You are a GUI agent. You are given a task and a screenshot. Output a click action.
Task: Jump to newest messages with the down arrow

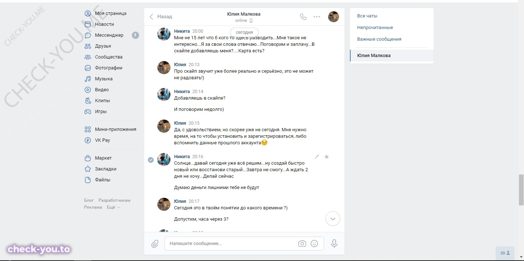[332, 219]
